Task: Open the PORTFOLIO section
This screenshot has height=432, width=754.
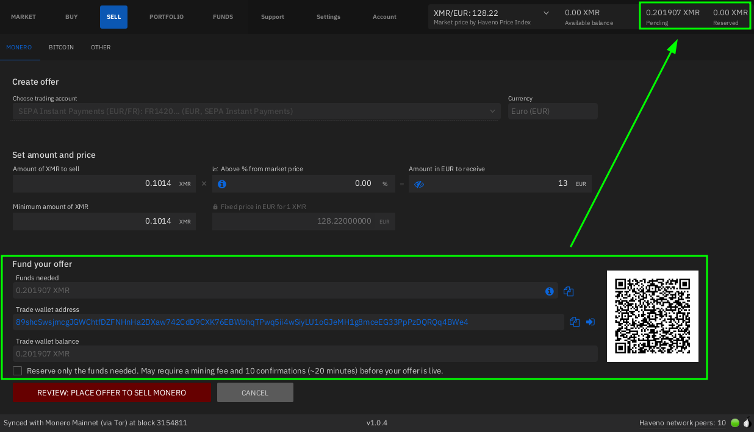Action: point(167,17)
